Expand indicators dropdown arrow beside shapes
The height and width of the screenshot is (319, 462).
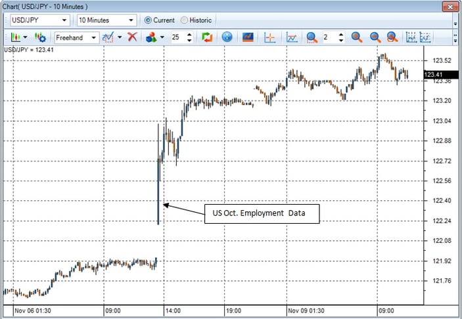tap(162, 37)
